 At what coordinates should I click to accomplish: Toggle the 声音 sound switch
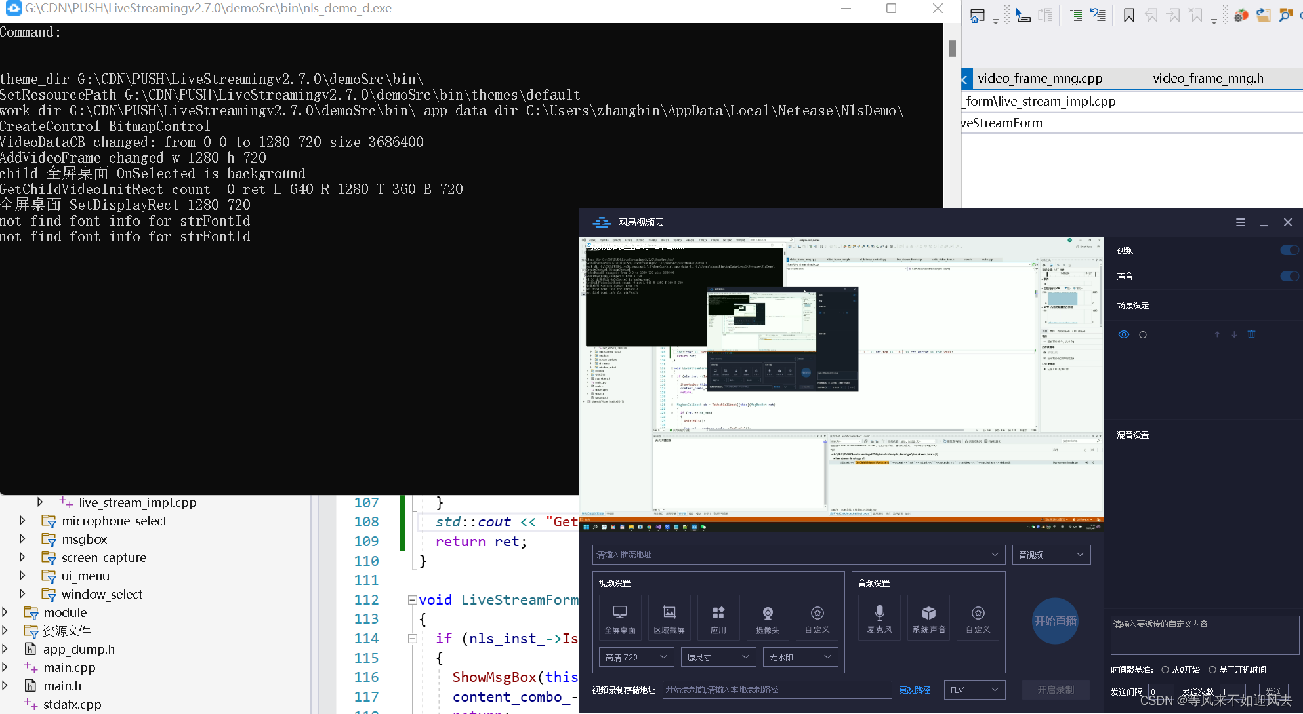click(1289, 276)
